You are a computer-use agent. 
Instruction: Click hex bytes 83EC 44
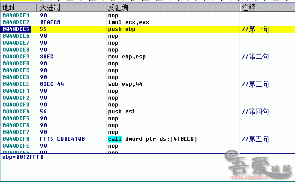52,84
